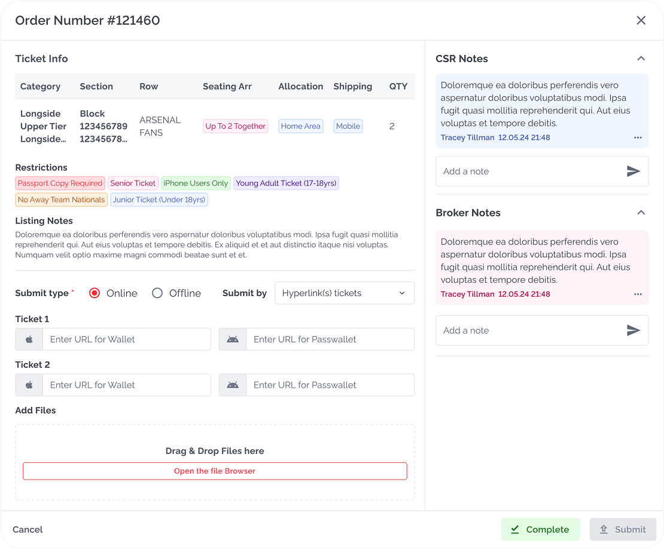Viewport: 664px width, 549px height.
Task: Click the Apple icon for Ticket 1
Action: [29, 340]
